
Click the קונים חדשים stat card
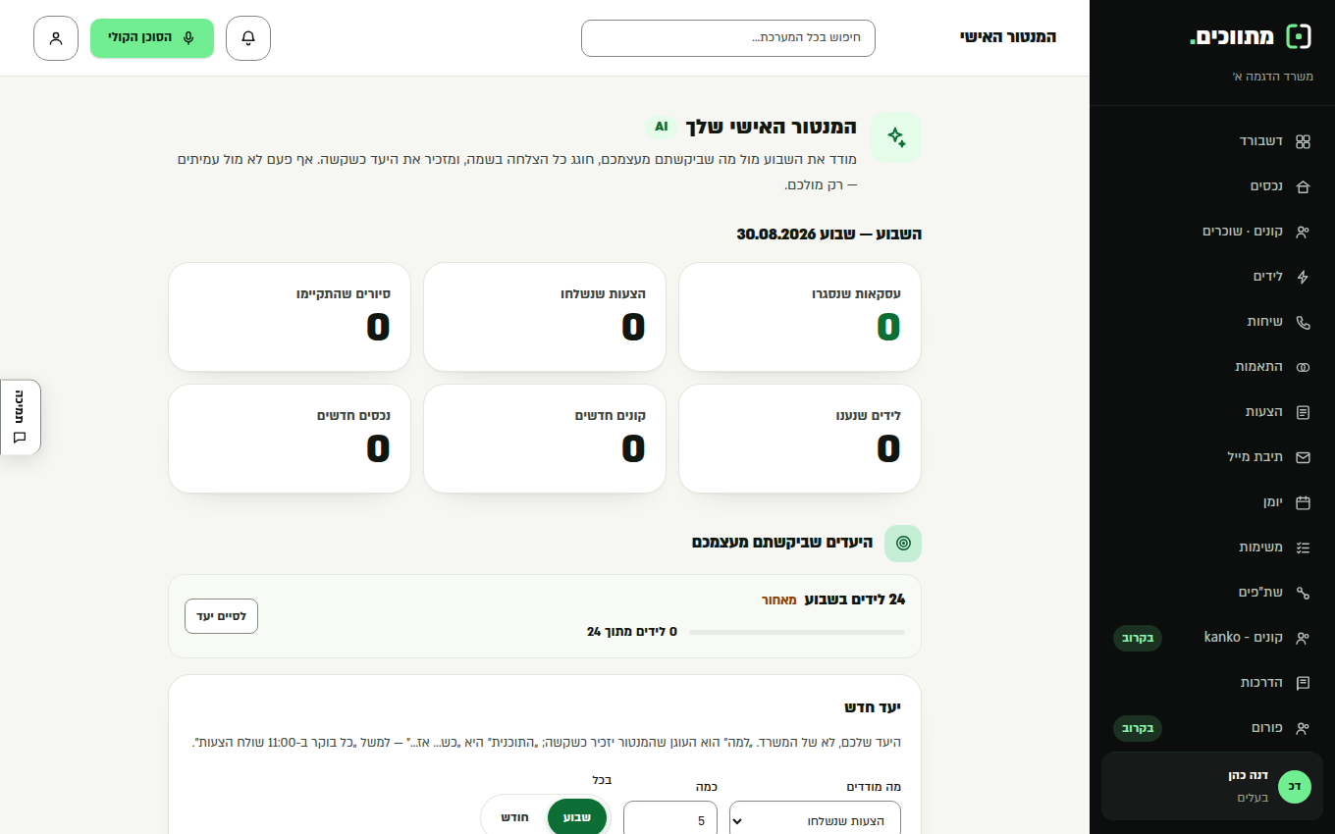click(545, 439)
